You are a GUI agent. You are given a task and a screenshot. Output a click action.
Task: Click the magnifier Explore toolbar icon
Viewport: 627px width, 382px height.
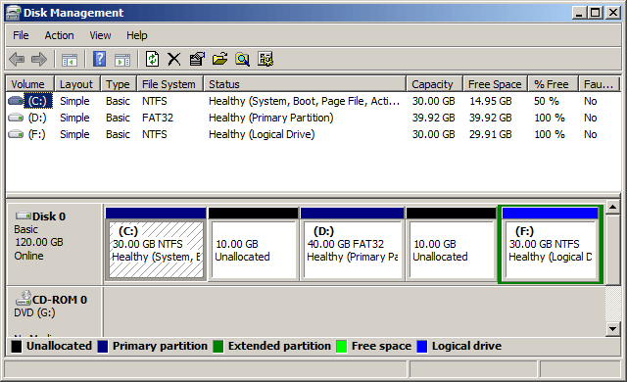tap(242, 59)
